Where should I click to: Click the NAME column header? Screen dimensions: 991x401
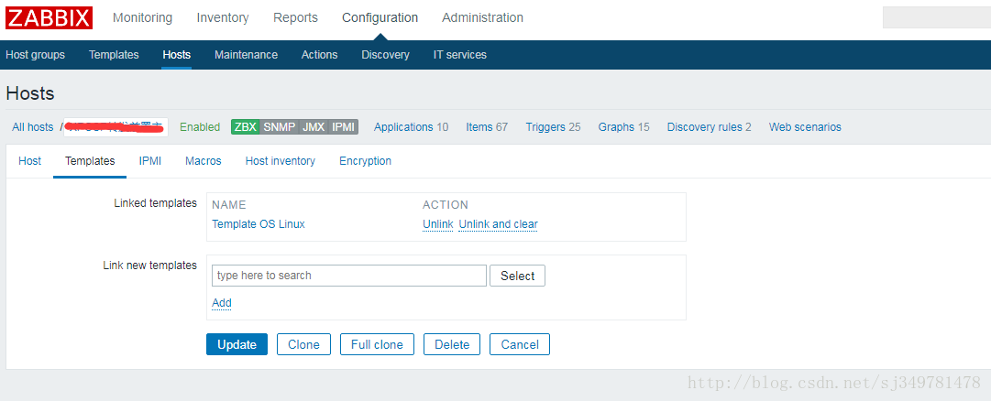(229, 204)
